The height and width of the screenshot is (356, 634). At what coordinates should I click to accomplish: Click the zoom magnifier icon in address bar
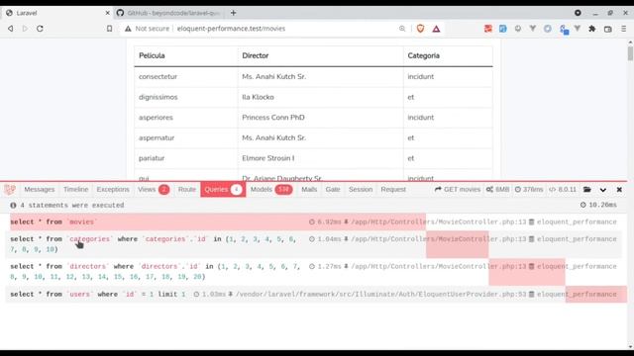coord(402,29)
